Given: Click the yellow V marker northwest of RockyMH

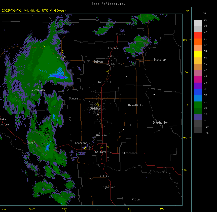Looking at the screenshot, I should pyautogui.click(x=44, y=46).
